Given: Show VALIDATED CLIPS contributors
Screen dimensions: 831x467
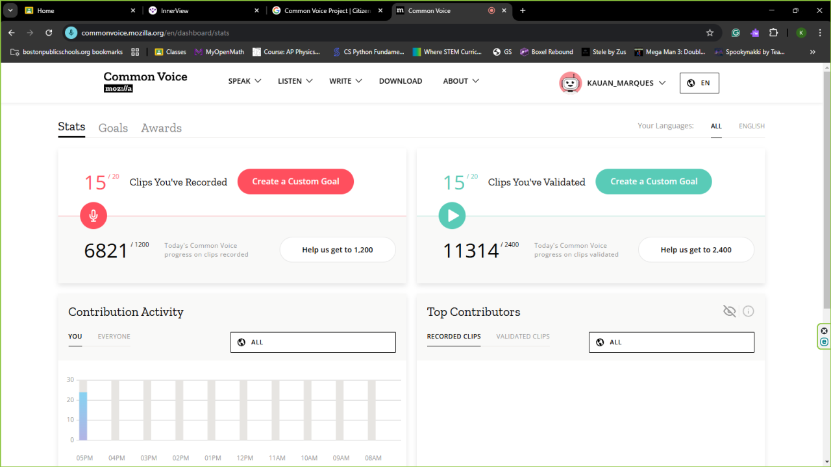Looking at the screenshot, I should click(523, 337).
